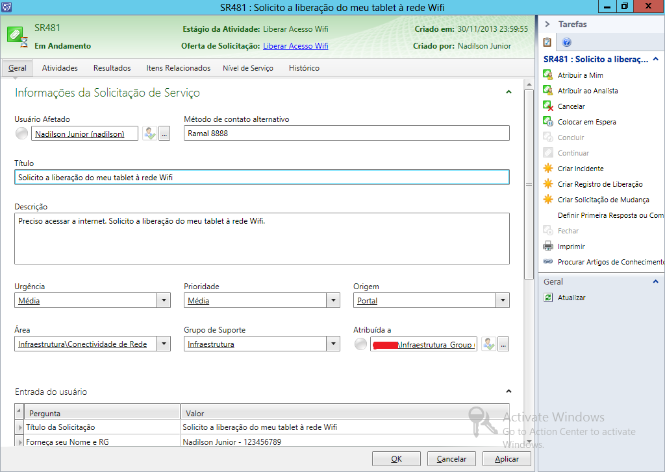Switch to the Nível de Serviço tab
The image size is (665, 472).
[x=248, y=67]
